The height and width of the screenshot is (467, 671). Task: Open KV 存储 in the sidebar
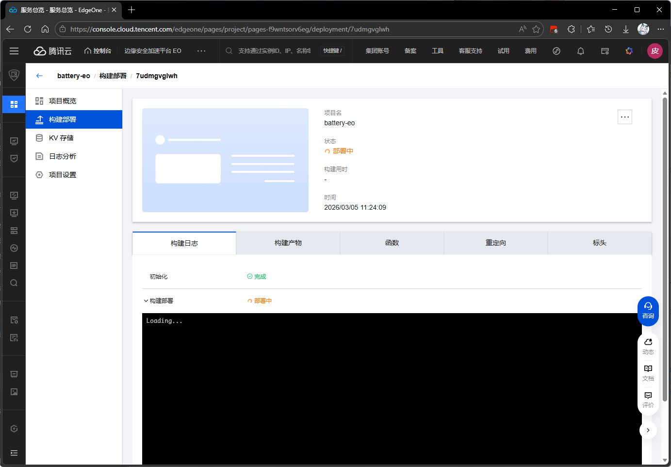point(74,138)
